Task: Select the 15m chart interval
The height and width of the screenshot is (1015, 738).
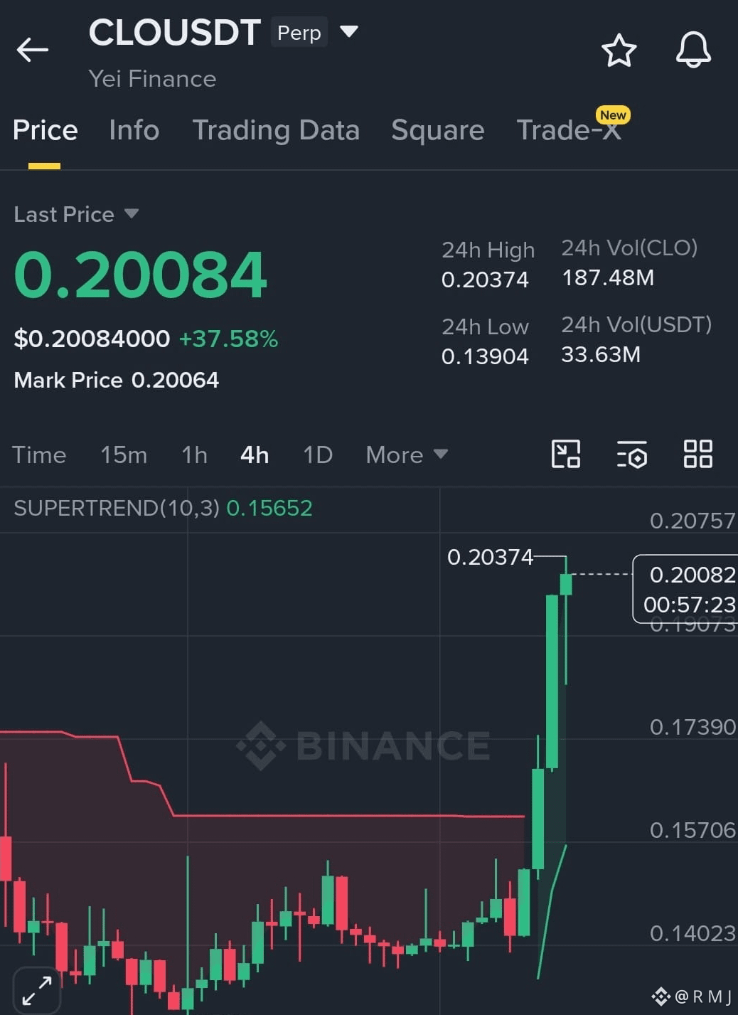Action: click(124, 455)
